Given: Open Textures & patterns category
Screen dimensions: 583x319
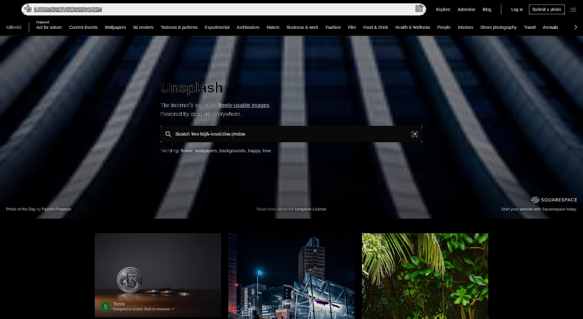Looking at the screenshot, I should [179, 27].
